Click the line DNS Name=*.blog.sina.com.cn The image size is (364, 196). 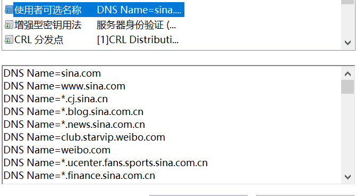(x=73, y=112)
